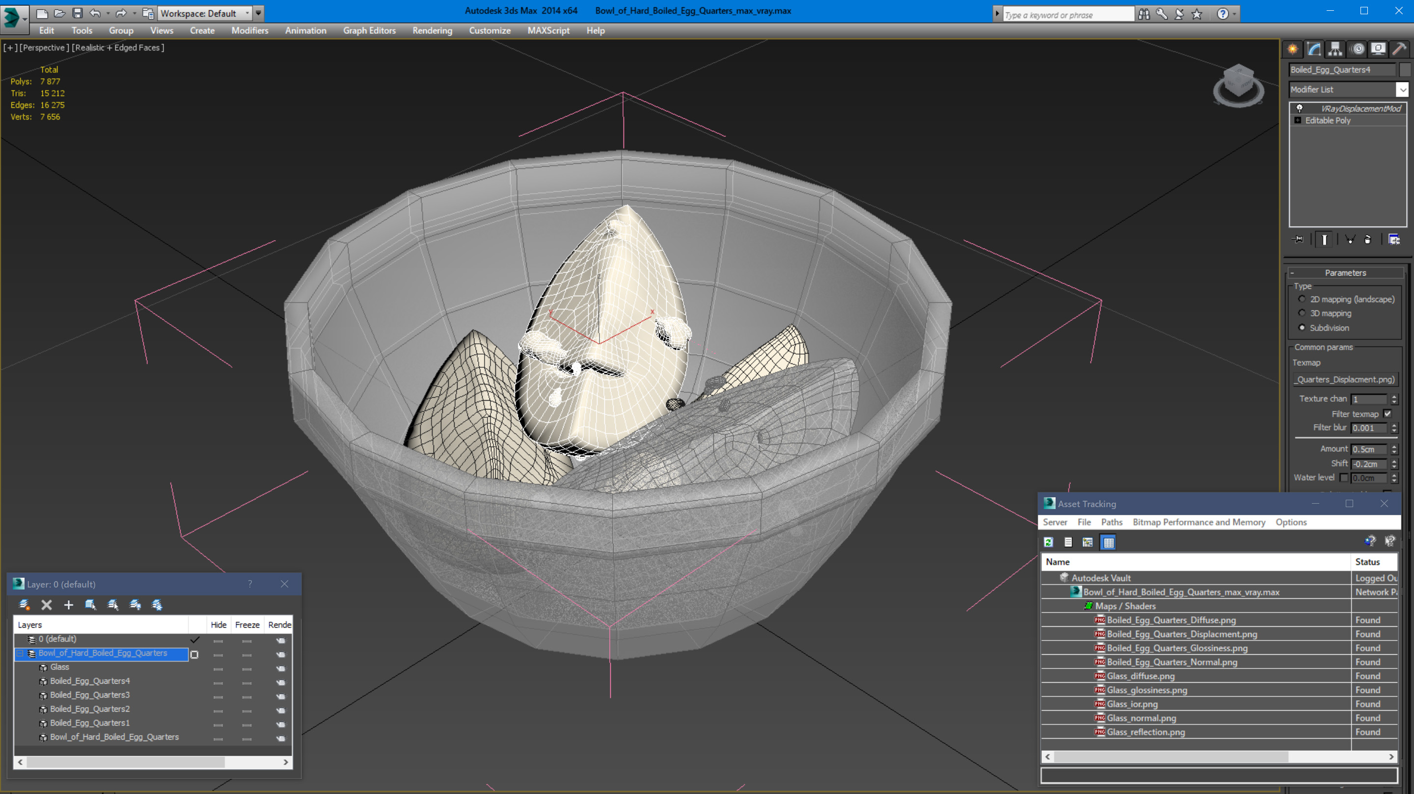Open the Help question mark dropdown
Viewport: 1414px width, 794px height.
pyautogui.click(x=1234, y=14)
